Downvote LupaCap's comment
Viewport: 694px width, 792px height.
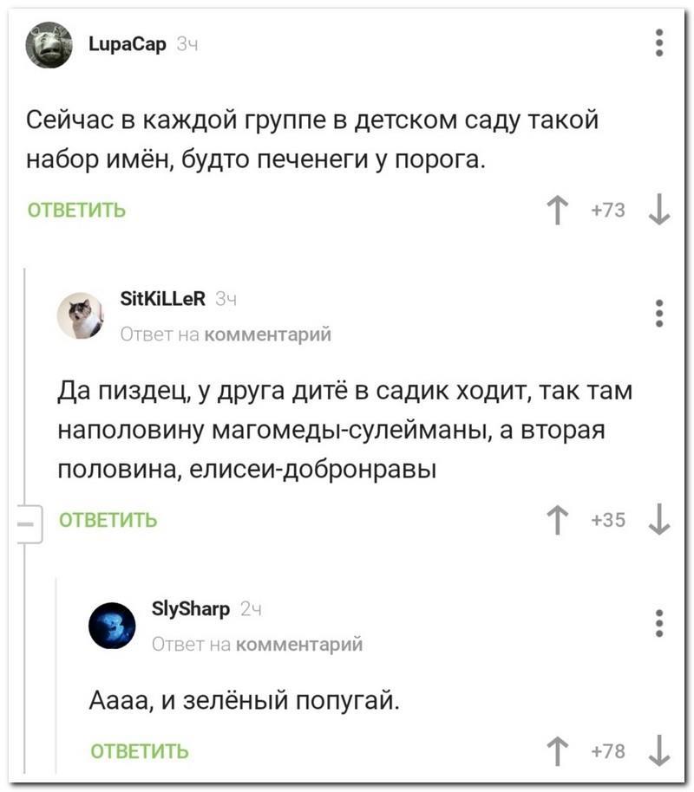659,211
